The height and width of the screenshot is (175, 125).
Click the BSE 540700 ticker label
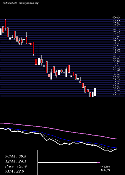click(x=10, y=3)
